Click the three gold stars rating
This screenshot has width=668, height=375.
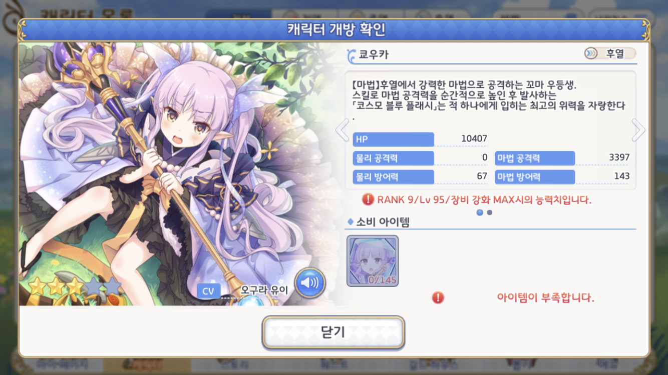55,287
